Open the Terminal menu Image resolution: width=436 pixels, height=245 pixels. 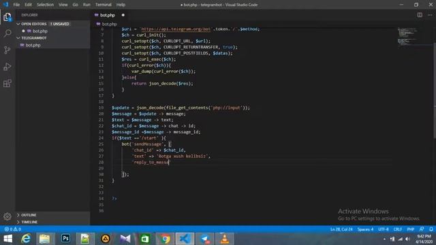click(x=103, y=5)
